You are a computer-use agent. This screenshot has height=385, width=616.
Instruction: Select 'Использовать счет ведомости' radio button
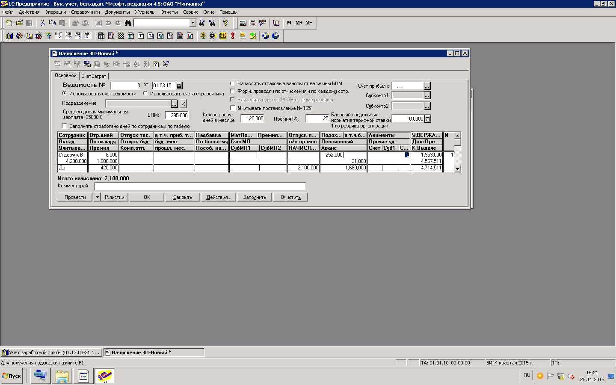[65, 93]
